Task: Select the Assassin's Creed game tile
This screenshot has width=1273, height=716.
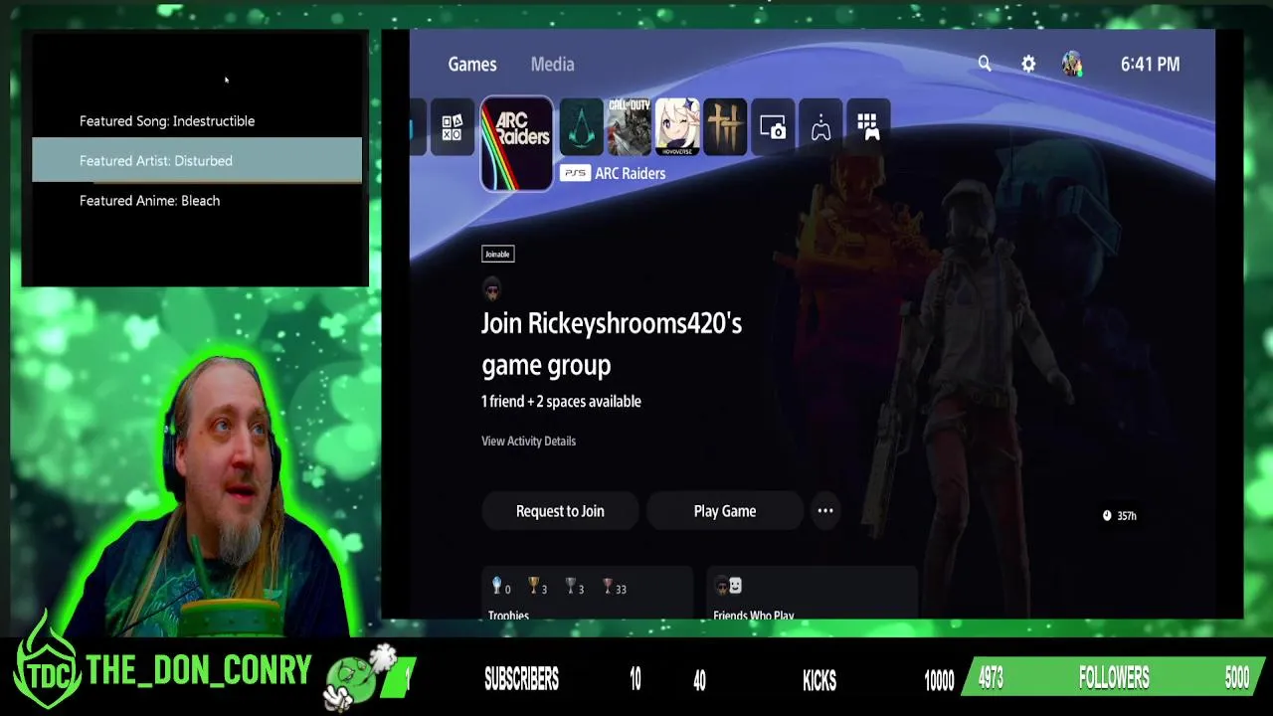Action: (581, 127)
